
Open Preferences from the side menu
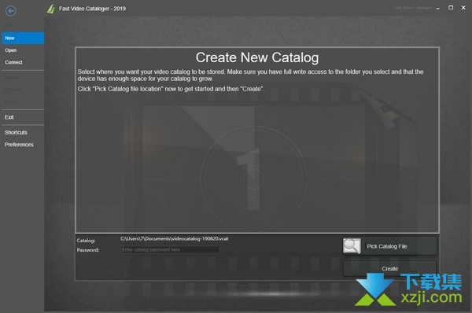23,145
